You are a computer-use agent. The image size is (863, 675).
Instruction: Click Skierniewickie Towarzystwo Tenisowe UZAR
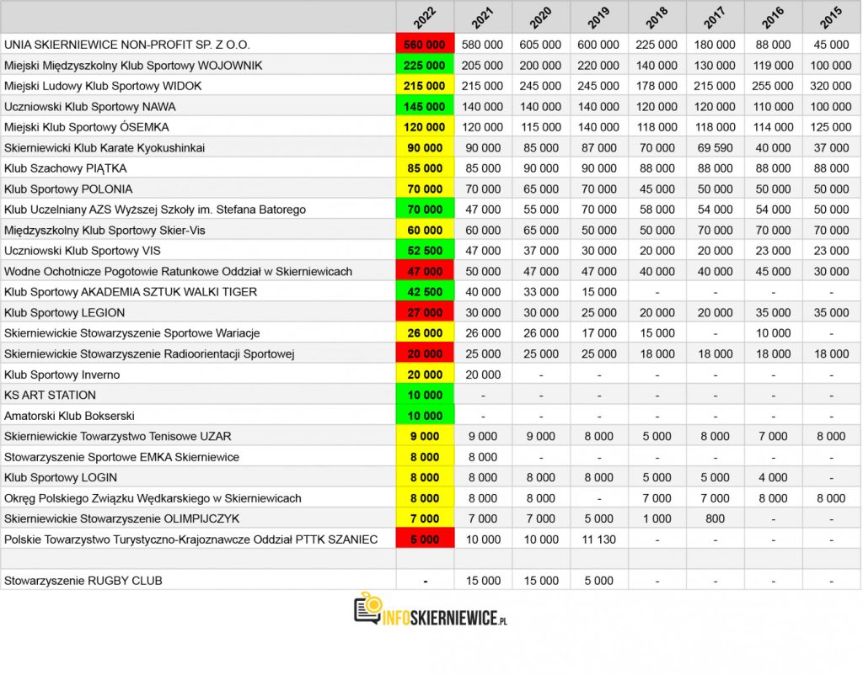point(118,437)
